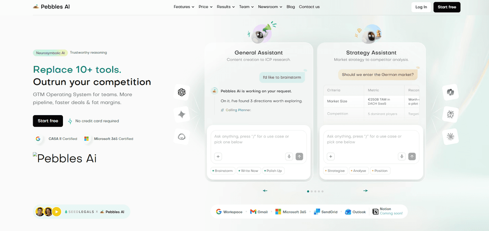
Task: Click the plus icon in Strategy Assistant input
Action: coord(331,157)
